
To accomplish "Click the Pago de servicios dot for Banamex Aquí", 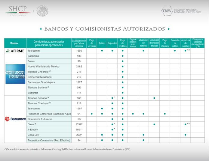I will pyautogui.click(x=92, y=114).
